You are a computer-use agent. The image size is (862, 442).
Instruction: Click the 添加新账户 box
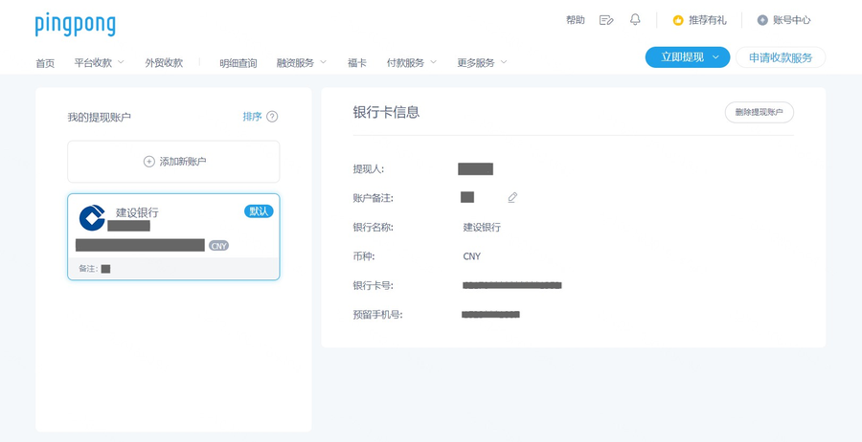173,162
